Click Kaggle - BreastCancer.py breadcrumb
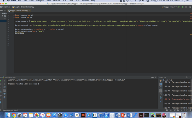Screen dimensions: 192x118 (23, 7)
